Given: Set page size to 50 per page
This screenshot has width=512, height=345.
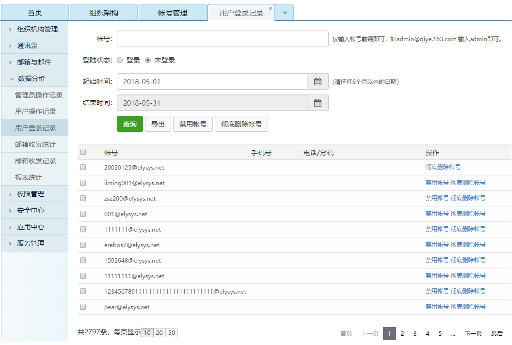Looking at the screenshot, I should (x=172, y=333).
